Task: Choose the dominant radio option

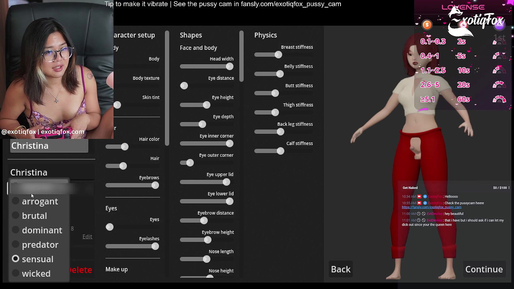Action: coord(16,230)
